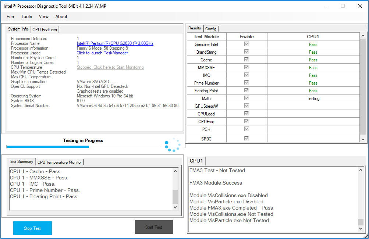Click the Microsoft Windows 10 Pro 64-bit value

tap(105, 96)
